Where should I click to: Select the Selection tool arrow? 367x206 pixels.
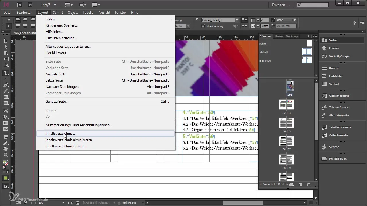pos(6,41)
